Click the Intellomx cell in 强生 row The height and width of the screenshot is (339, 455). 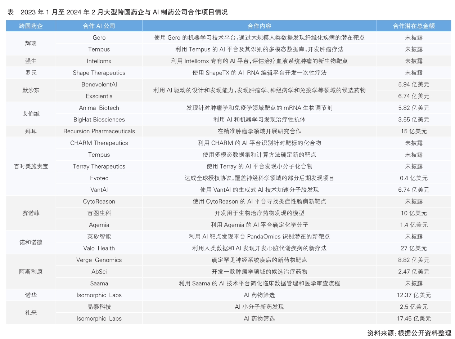[x=99, y=61]
